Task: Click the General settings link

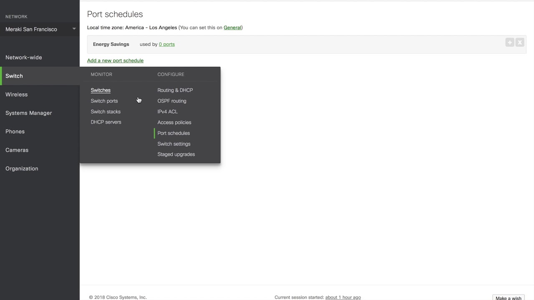Action: point(232,27)
